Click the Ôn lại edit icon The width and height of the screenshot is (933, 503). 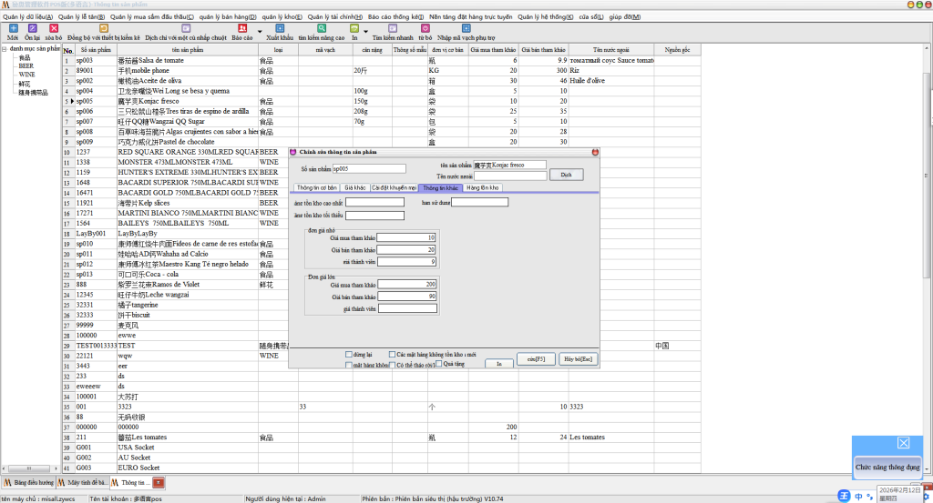pos(33,29)
